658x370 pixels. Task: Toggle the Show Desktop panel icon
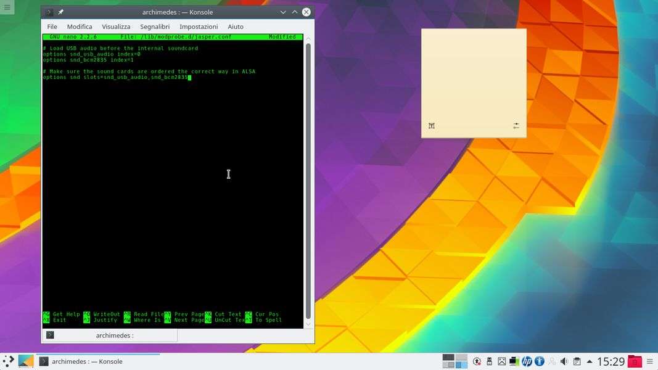point(26,361)
